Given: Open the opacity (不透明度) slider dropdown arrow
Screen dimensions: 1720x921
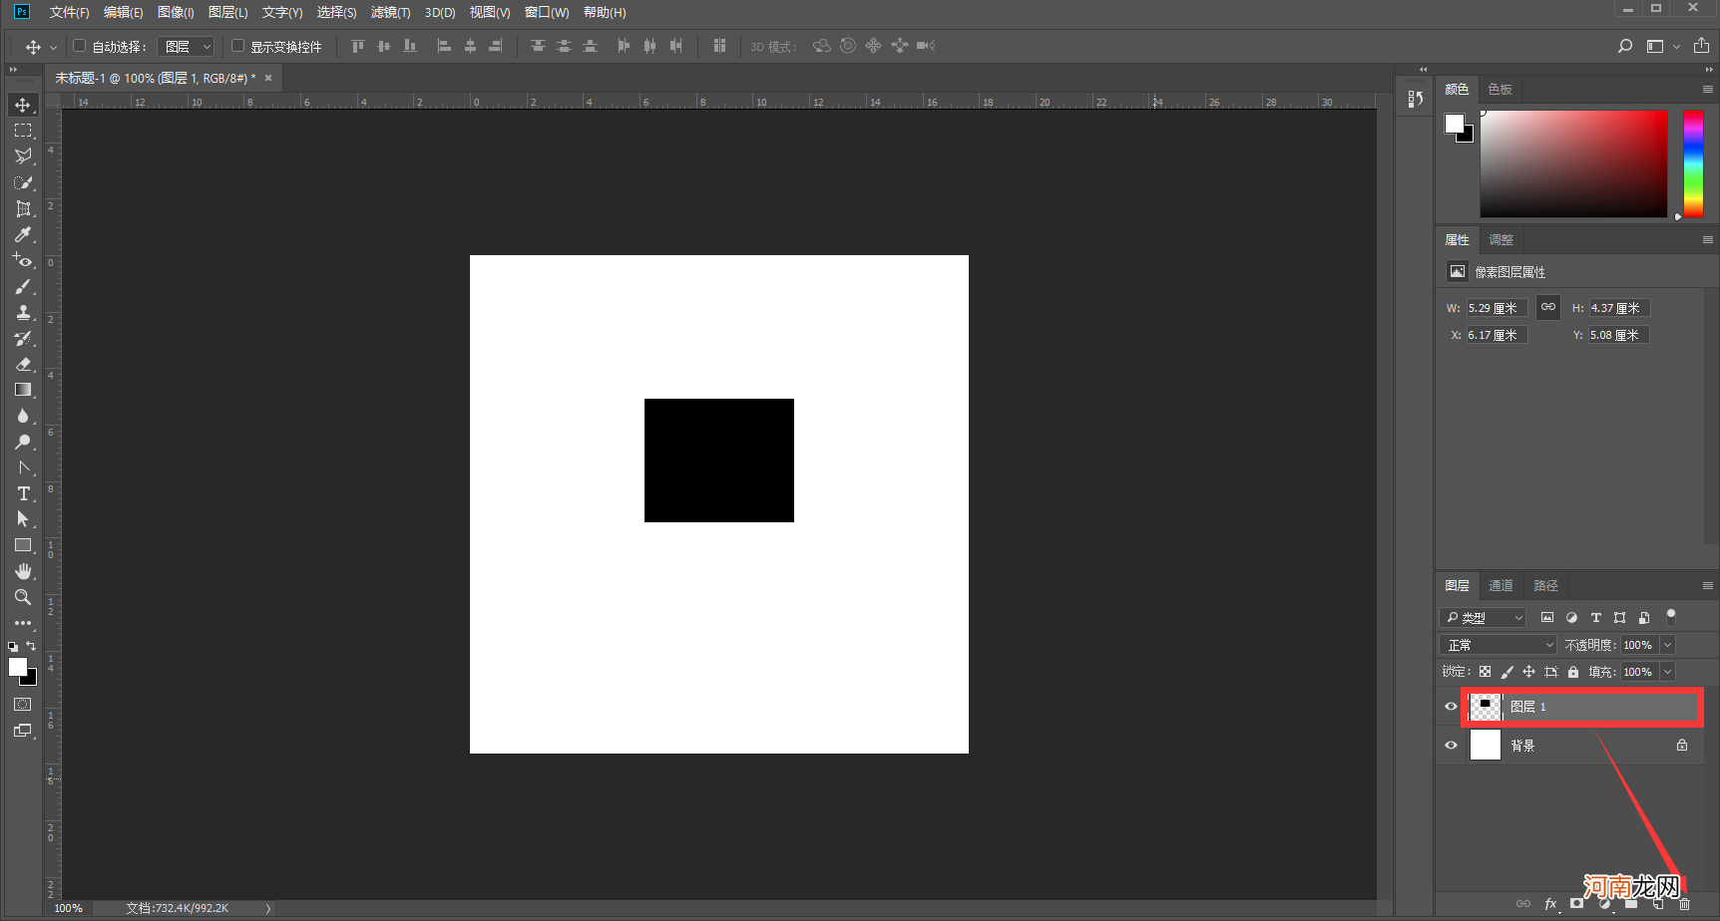Looking at the screenshot, I should pos(1668,645).
